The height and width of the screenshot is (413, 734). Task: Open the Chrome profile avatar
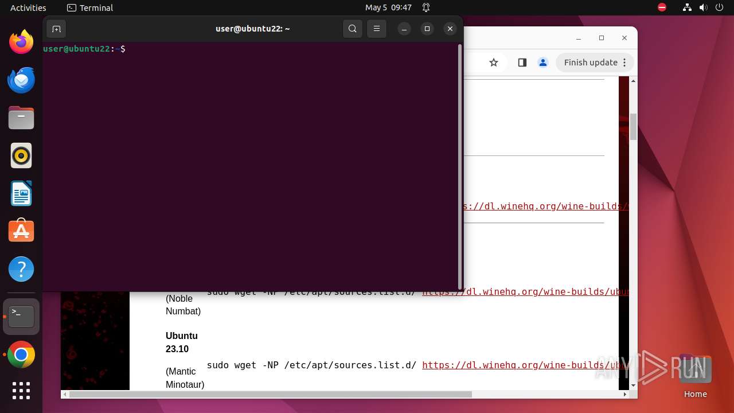coord(543,63)
